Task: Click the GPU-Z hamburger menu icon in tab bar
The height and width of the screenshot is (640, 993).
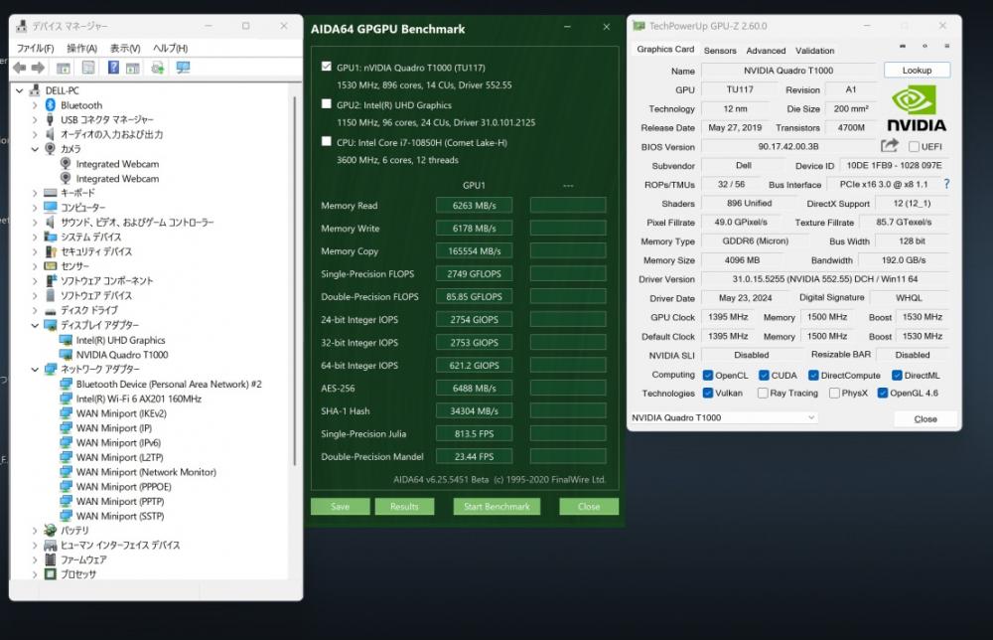Action: tap(946, 47)
